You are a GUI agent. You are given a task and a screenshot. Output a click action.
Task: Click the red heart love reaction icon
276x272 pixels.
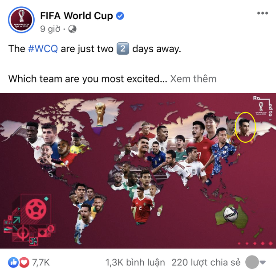(24, 262)
